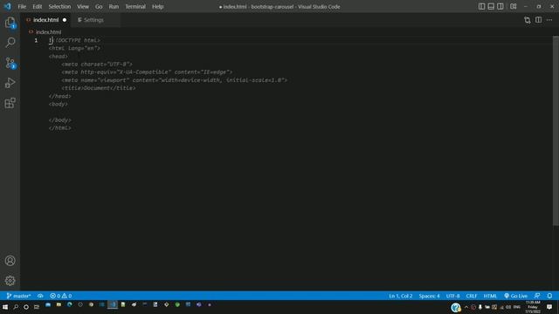Show hidden tray icons chevron
Viewport: 559px width, 314px height.
[466, 307]
